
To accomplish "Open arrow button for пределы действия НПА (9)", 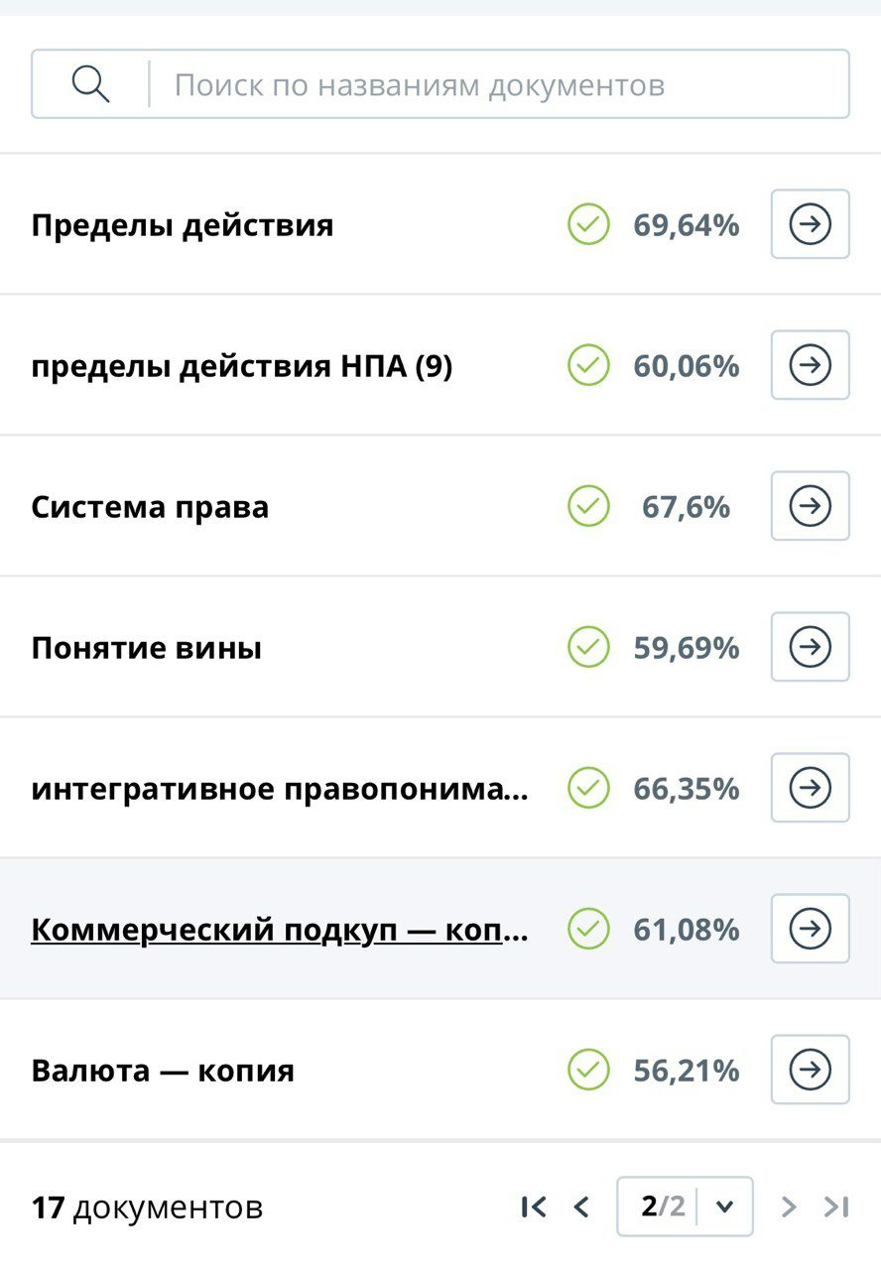I will [x=810, y=365].
